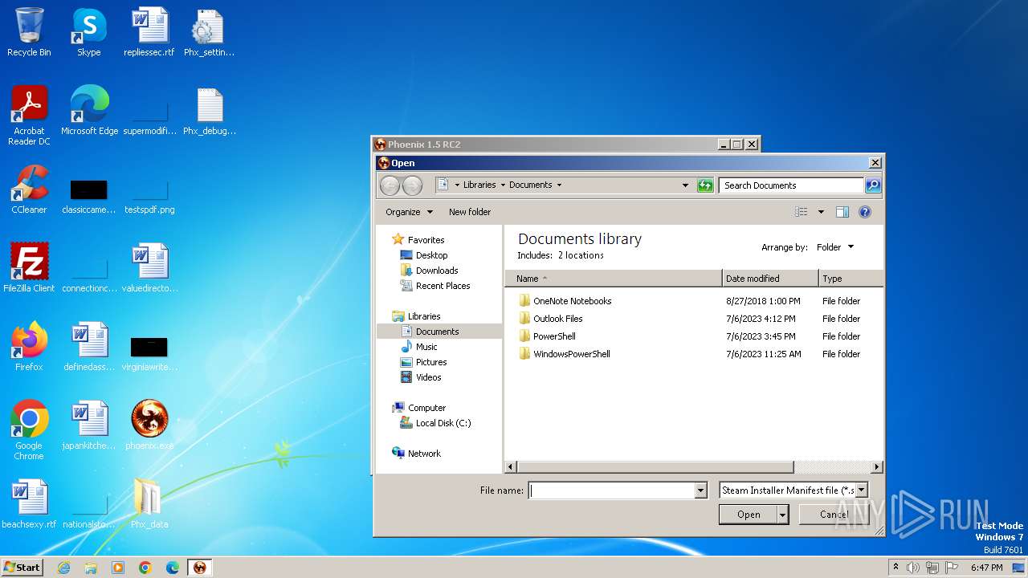Select Phx_settings file on desktop
Screen dimensions: 1028x578
point(209,32)
